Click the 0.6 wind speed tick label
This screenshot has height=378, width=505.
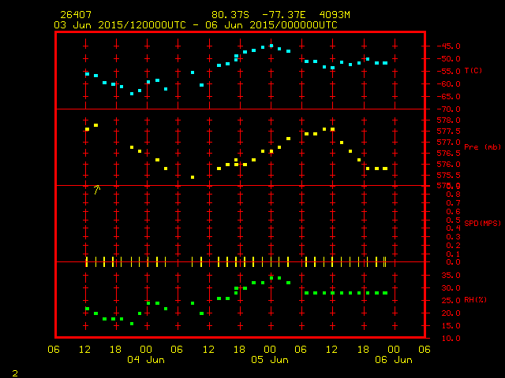pos(454,212)
